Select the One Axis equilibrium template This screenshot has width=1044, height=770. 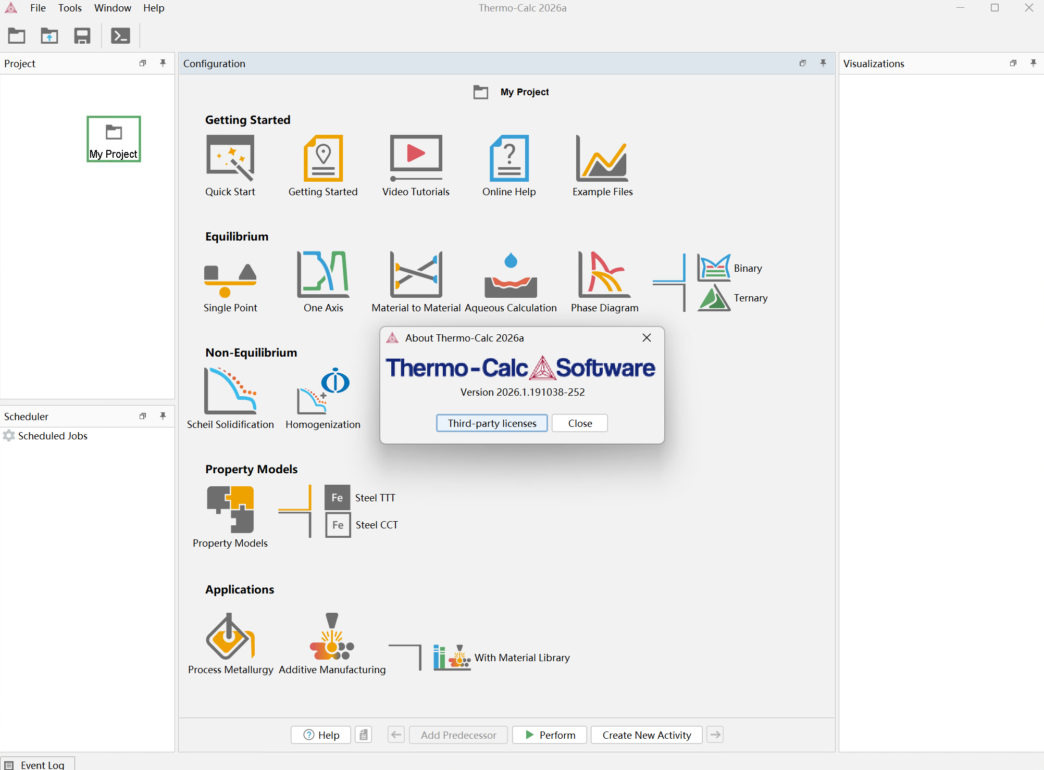point(323,274)
